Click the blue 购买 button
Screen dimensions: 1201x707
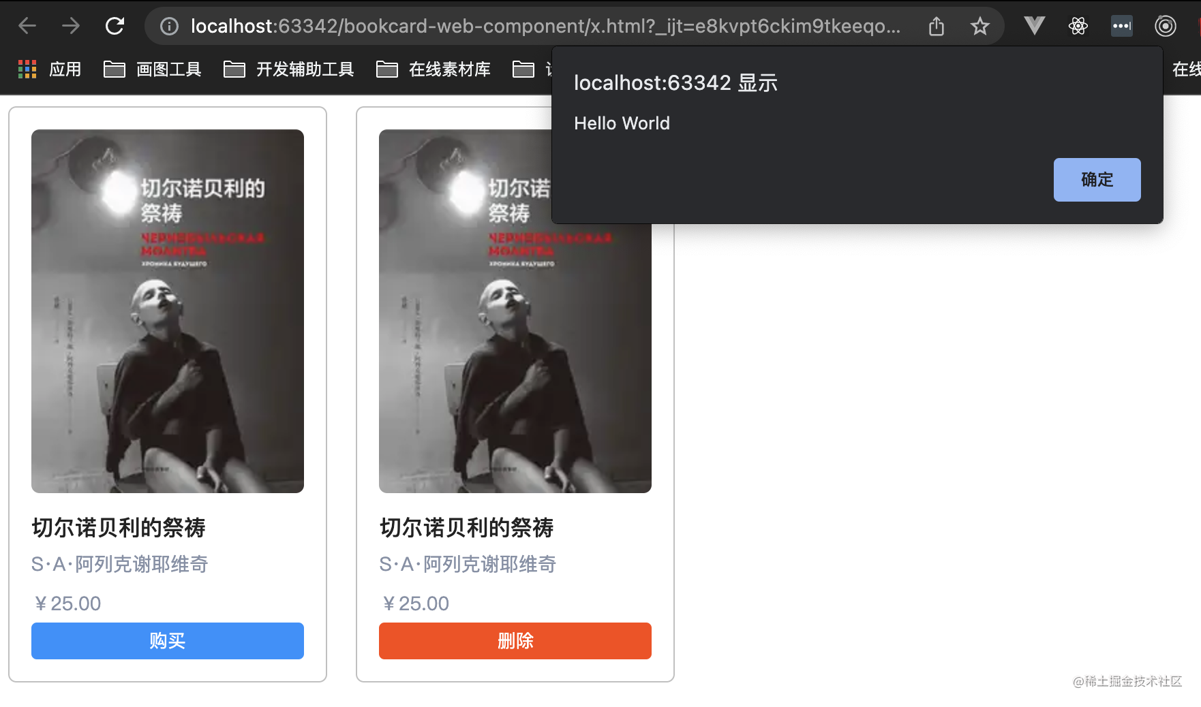point(168,640)
